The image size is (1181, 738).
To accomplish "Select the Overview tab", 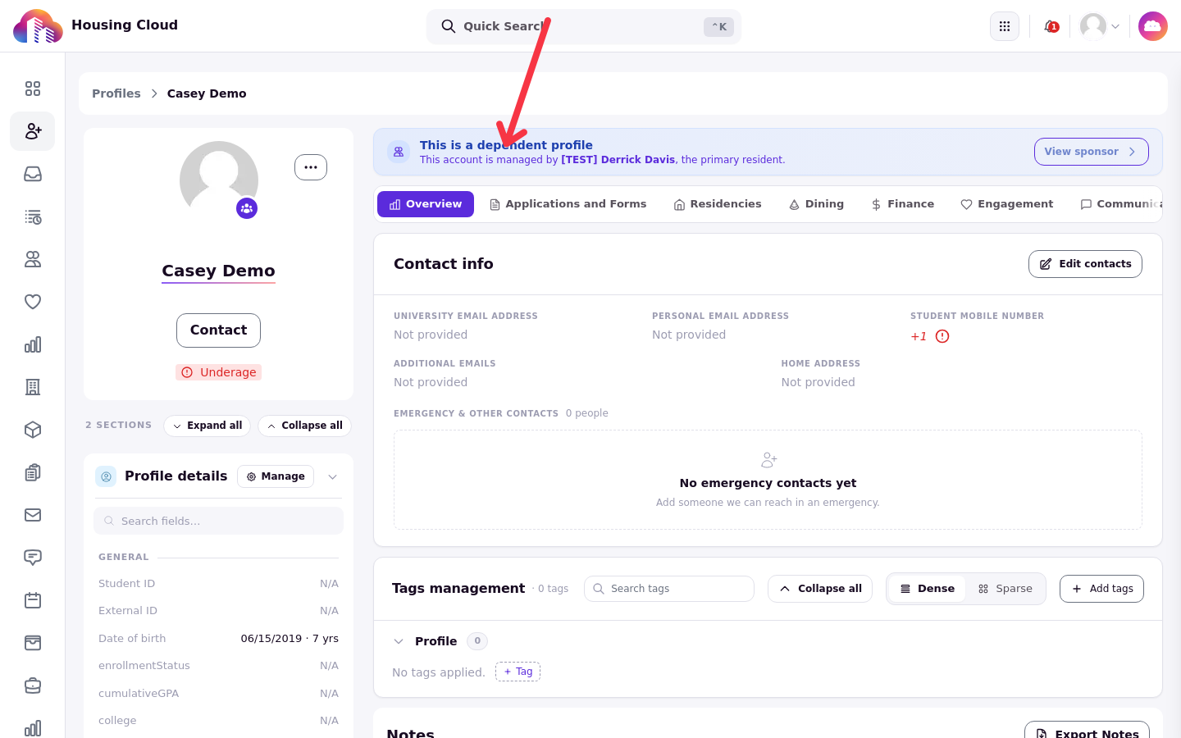I will coord(426,204).
